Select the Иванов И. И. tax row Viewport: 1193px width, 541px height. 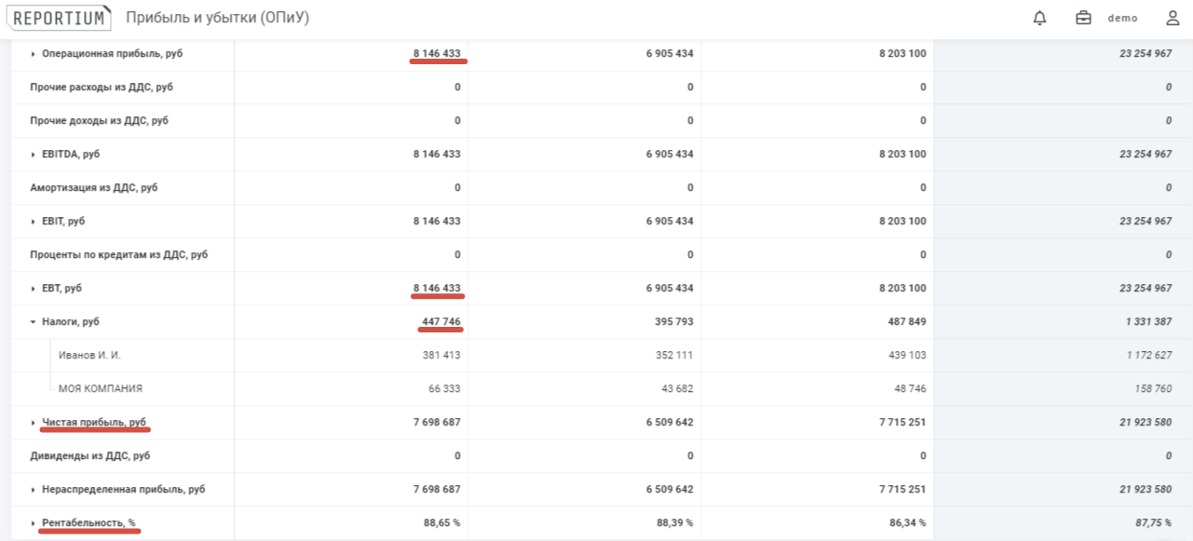coord(89,356)
